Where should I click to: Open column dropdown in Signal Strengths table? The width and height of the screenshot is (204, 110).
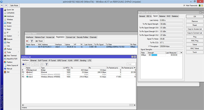(x=181, y=53)
